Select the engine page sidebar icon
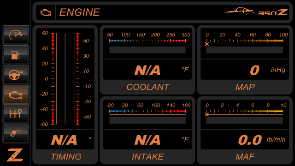 pyautogui.click(x=16, y=95)
